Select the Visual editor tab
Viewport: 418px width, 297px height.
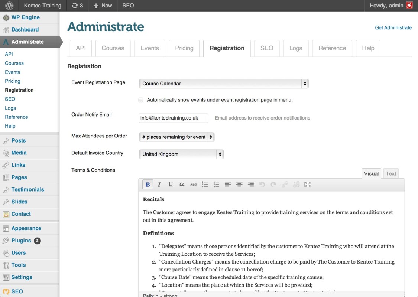371,174
